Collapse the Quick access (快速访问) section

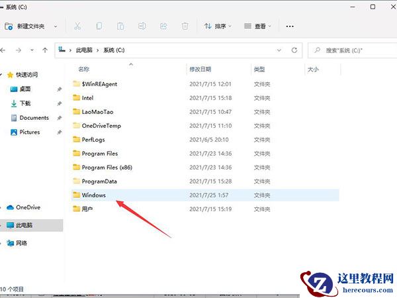(x=1, y=74)
